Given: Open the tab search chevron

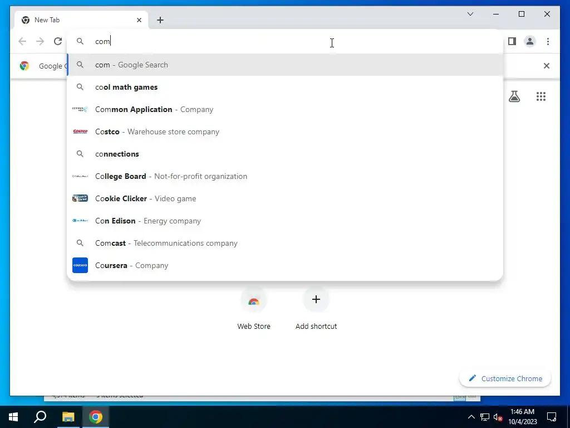Looking at the screenshot, I should pos(470,14).
